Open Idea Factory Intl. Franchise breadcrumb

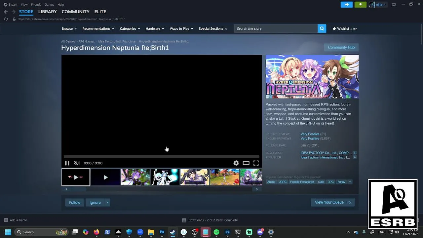pyautogui.click(x=117, y=41)
